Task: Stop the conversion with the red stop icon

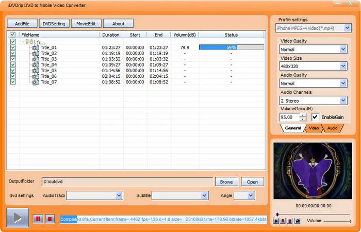Action: tap(50, 219)
